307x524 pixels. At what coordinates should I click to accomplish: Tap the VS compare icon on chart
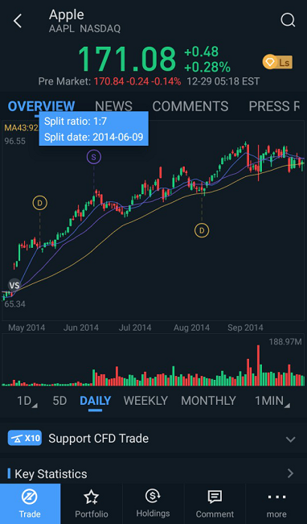click(14, 286)
